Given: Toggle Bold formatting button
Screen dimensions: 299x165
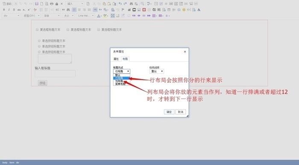Looking at the screenshot, I should (4, 10).
